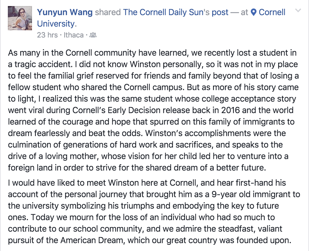Screen dimensions: 309x251
Task: Open the Yunyun Wang profile name link
Action: [x=65, y=12]
